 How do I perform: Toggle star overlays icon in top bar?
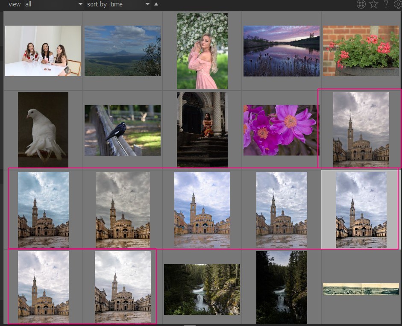(x=373, y=4)
